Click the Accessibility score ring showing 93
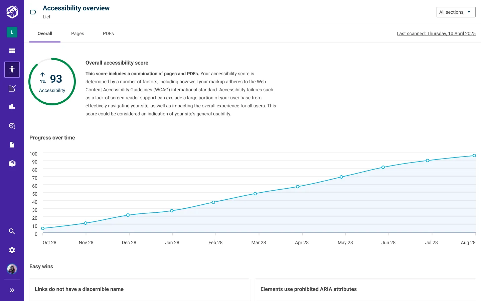This screenshot has height=301, width=481. (52, 82)
